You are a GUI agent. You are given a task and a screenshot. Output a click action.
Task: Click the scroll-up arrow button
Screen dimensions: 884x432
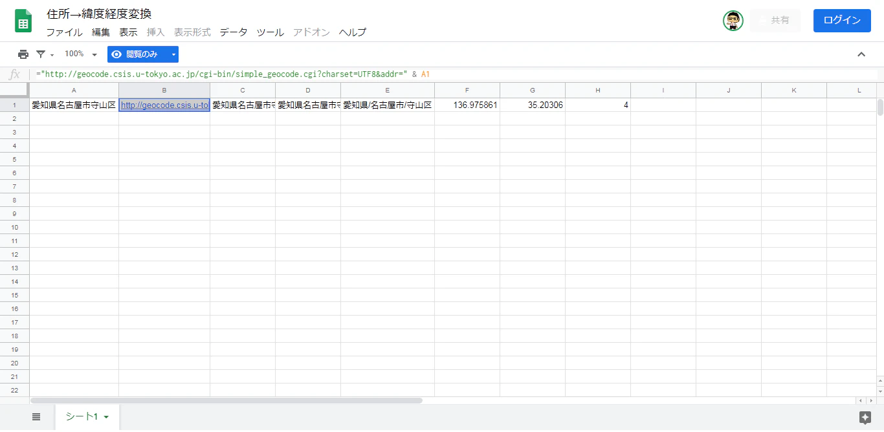(x=880, y=382)
